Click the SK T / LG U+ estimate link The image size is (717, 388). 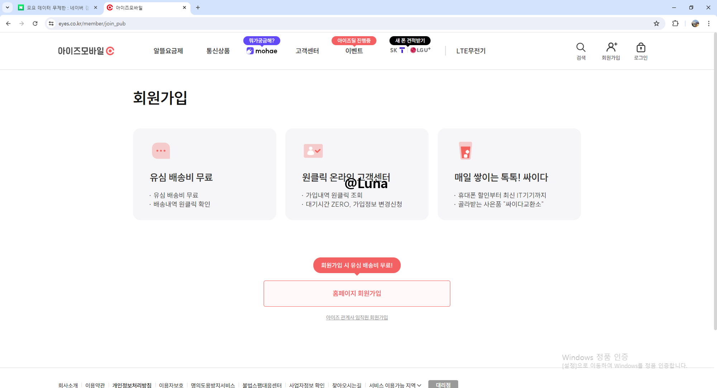click(x=410, y=50)
